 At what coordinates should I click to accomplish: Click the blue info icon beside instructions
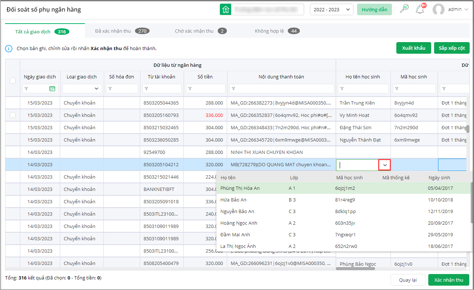9,48
